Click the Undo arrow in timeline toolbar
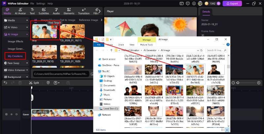The height and width of the screenshot is (134, 264). [x=6, y=83]
